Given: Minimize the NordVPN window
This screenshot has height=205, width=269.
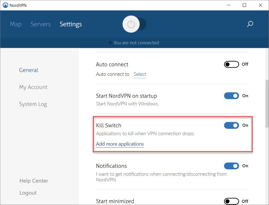Looking at the screenshot, I should pos(228,5).
